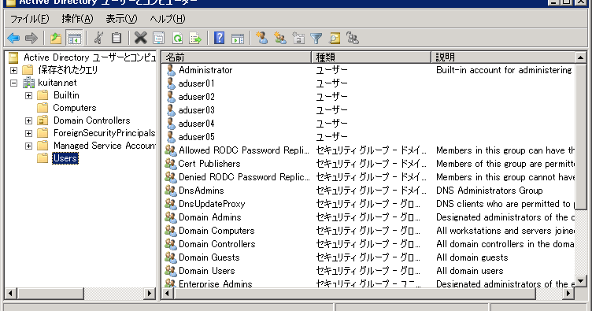
Task: Expand ForeignSecurityPrincipals tree node
Action: tap(28, 133)
